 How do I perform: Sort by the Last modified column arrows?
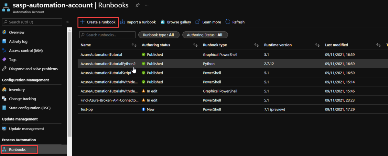(x=378, y=45)
